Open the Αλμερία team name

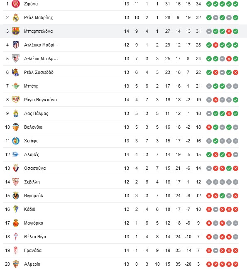32,264
